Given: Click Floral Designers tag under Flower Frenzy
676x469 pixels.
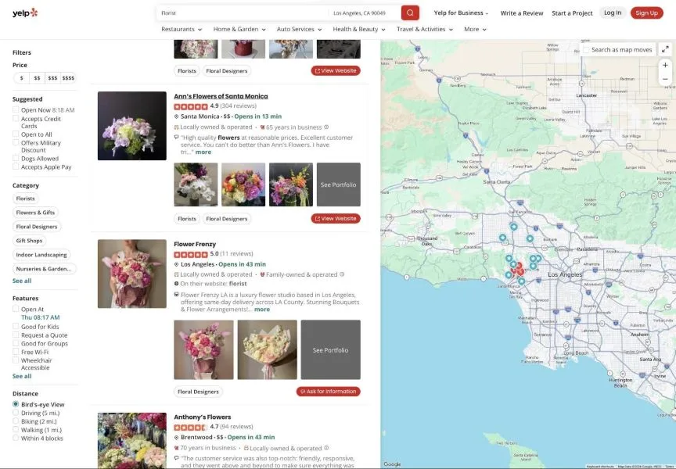Looking at the screenshot, I should (x=198, y=392).
